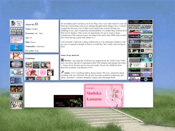Click 'Powered by a mouse in a wheel' badge

[x=134, y=27]
